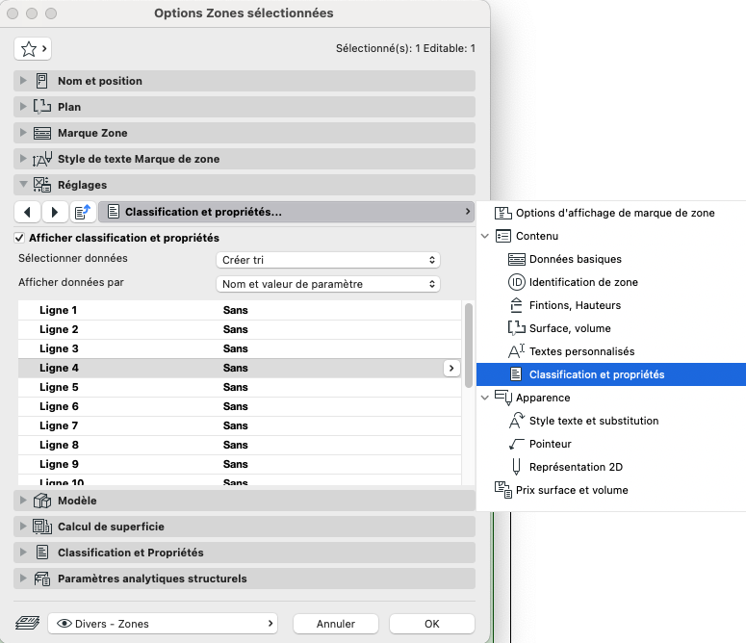Select the Ligne 9 row

(x=240, y=464)
